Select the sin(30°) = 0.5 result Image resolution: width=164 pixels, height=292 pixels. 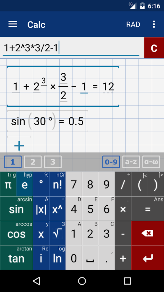47,121
